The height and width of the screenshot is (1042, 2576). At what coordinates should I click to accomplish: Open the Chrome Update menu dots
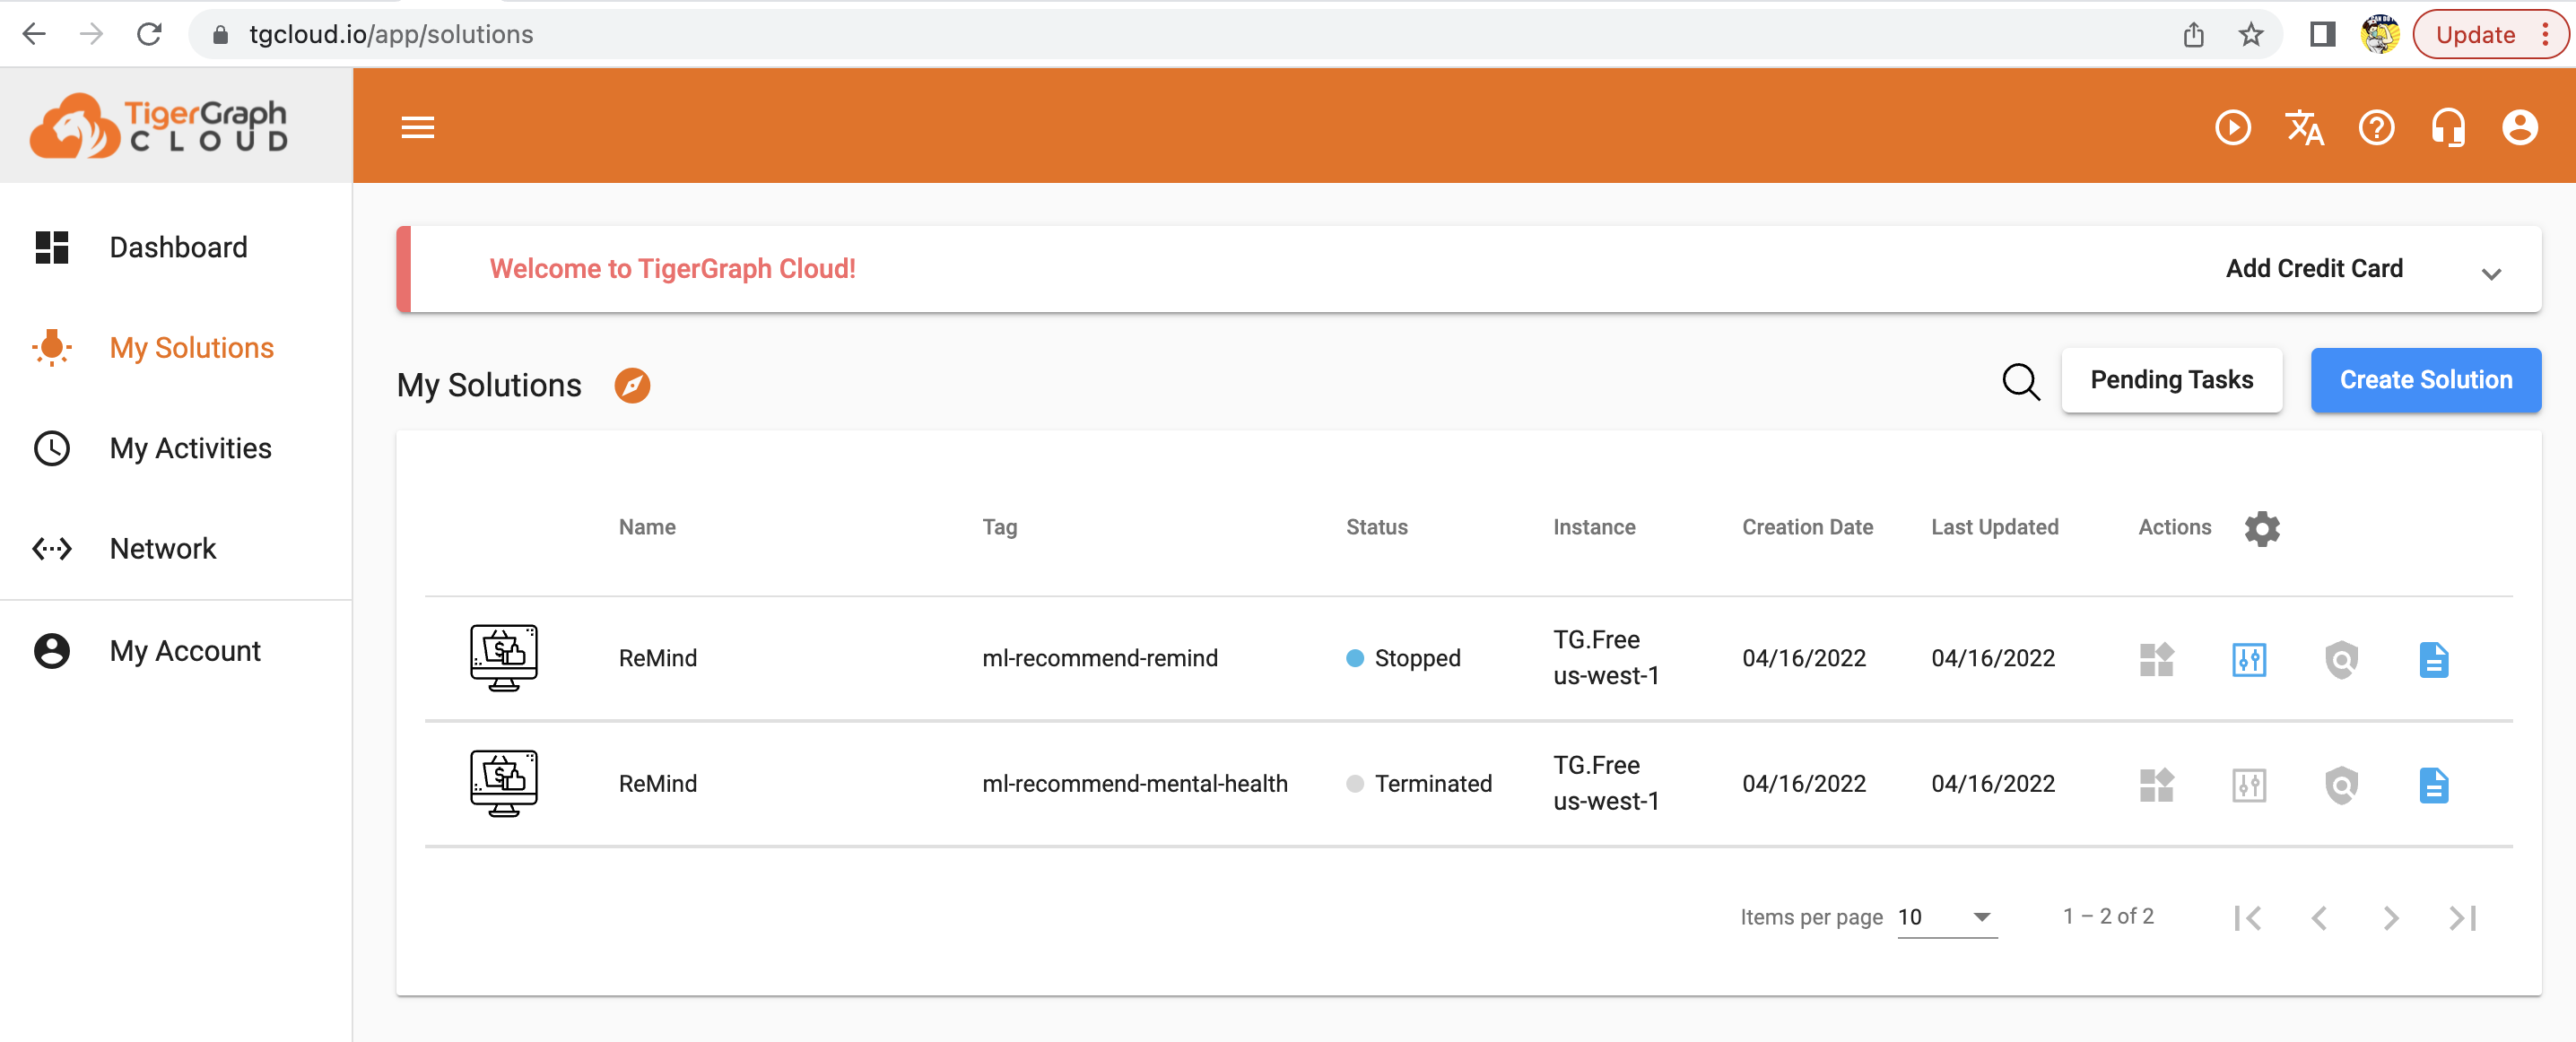click(2545, 35)
